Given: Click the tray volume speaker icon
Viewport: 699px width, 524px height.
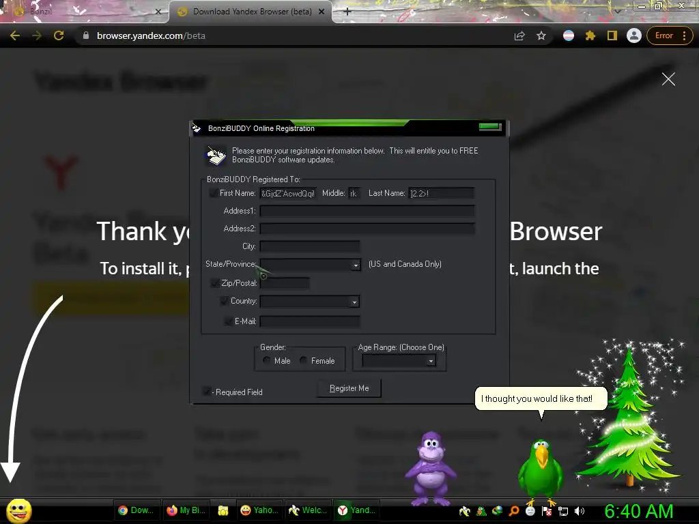Looking at the screenshot, I should (x=580, y=511).
